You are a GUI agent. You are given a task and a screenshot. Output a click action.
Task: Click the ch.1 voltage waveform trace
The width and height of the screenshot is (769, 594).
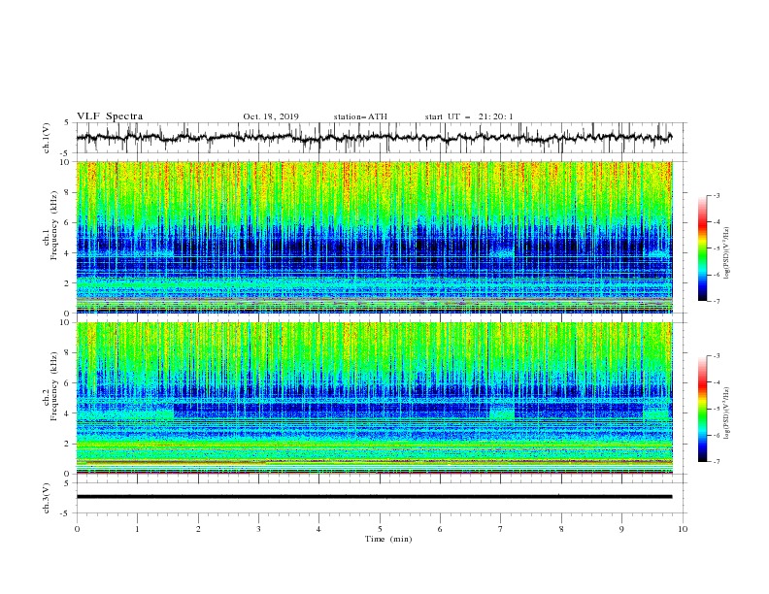pos(374,138)
